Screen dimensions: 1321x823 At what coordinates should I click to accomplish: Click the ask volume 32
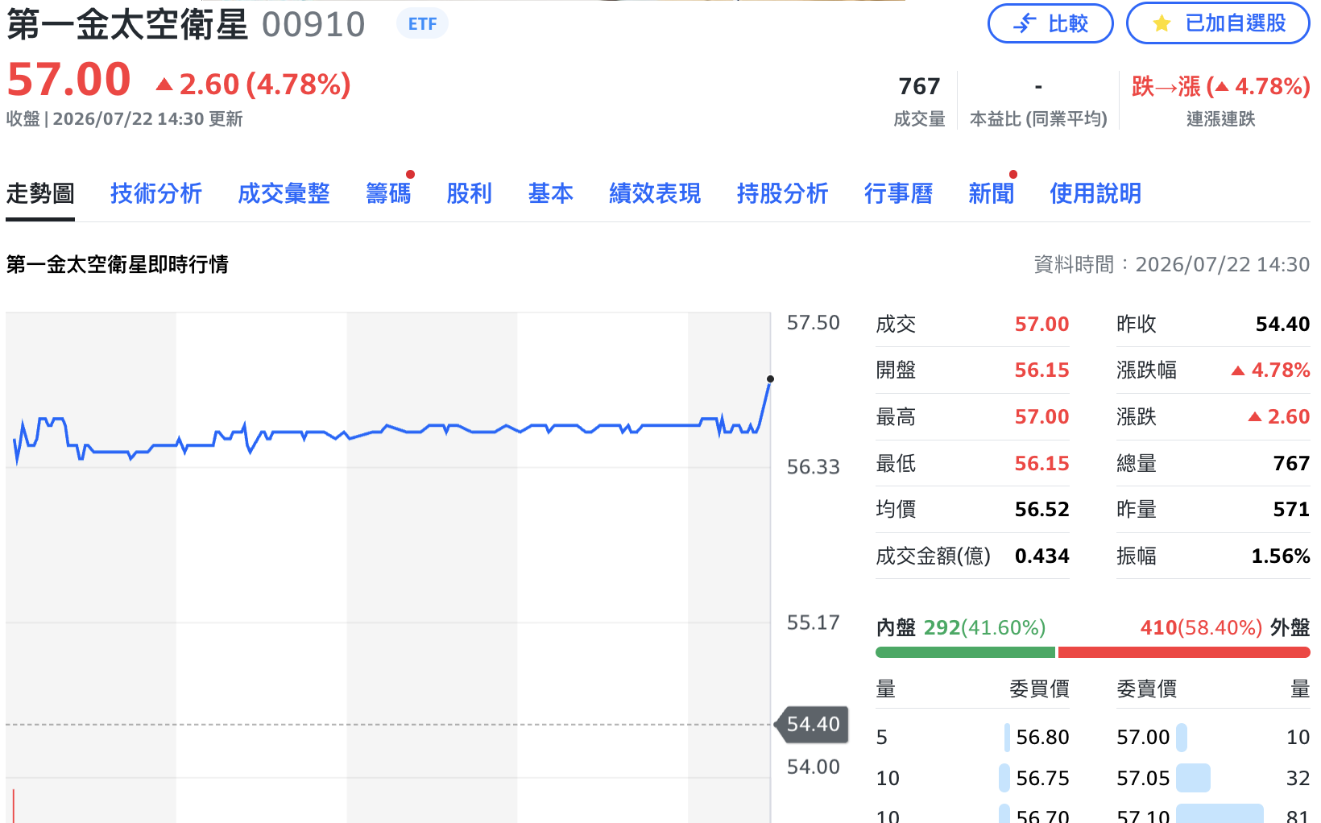point(1298,779)
